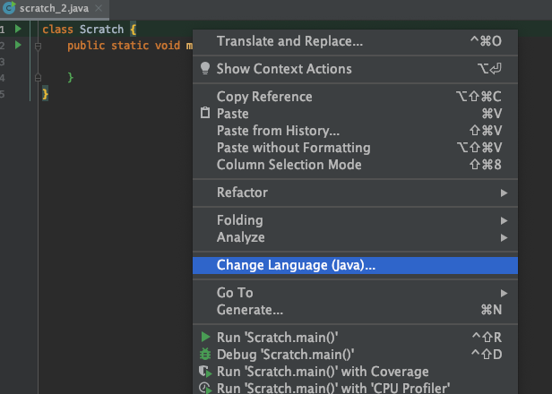Select the scratch_2.java editor tab
552x394 pixels.
pos(54,8)
